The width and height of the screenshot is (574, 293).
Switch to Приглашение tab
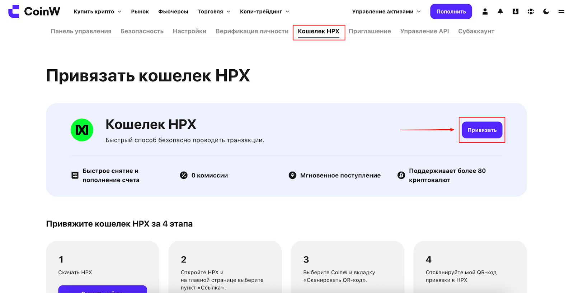370,31
